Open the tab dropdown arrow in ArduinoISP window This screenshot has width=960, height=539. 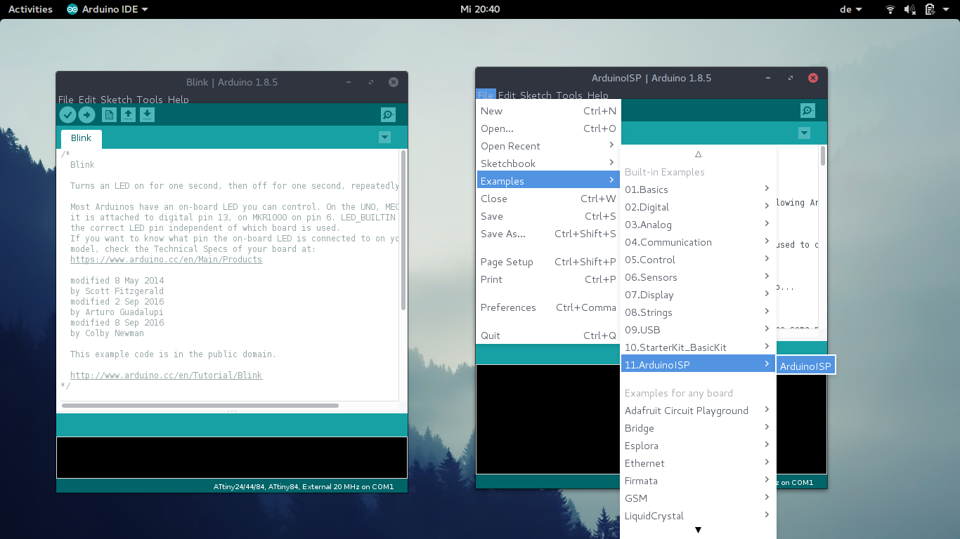(805, 133)
